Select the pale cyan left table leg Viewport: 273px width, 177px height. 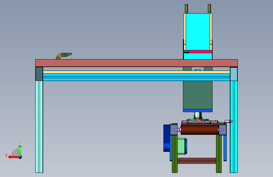tap(39, 127)
